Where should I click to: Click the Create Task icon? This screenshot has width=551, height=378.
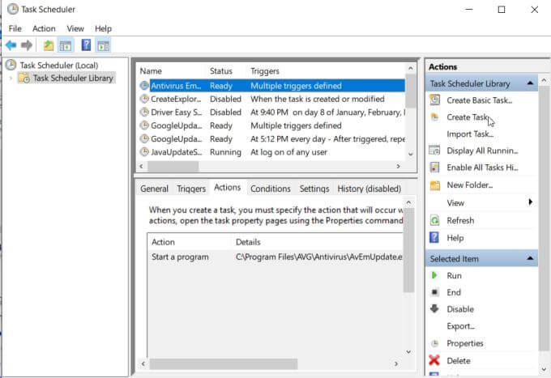pyautogui.click(x=434, y=117)
